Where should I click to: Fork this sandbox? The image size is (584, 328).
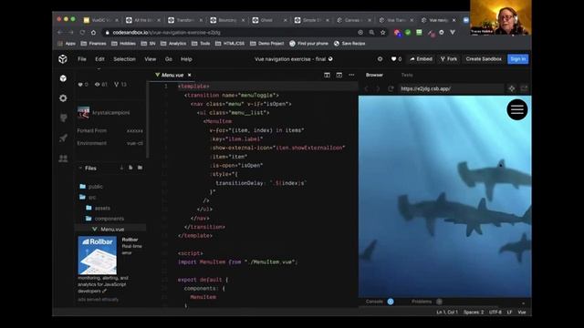[x=449, y=59]
